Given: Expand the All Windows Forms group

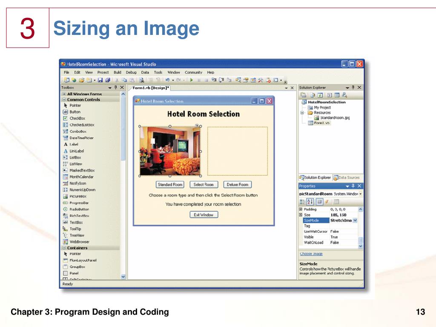Looking at the screenshot, I should pyautogui.click(x=64, y=94).
